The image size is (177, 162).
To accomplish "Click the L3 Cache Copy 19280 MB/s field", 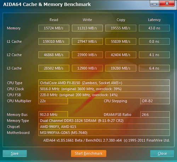I will (x=121, y=68).
